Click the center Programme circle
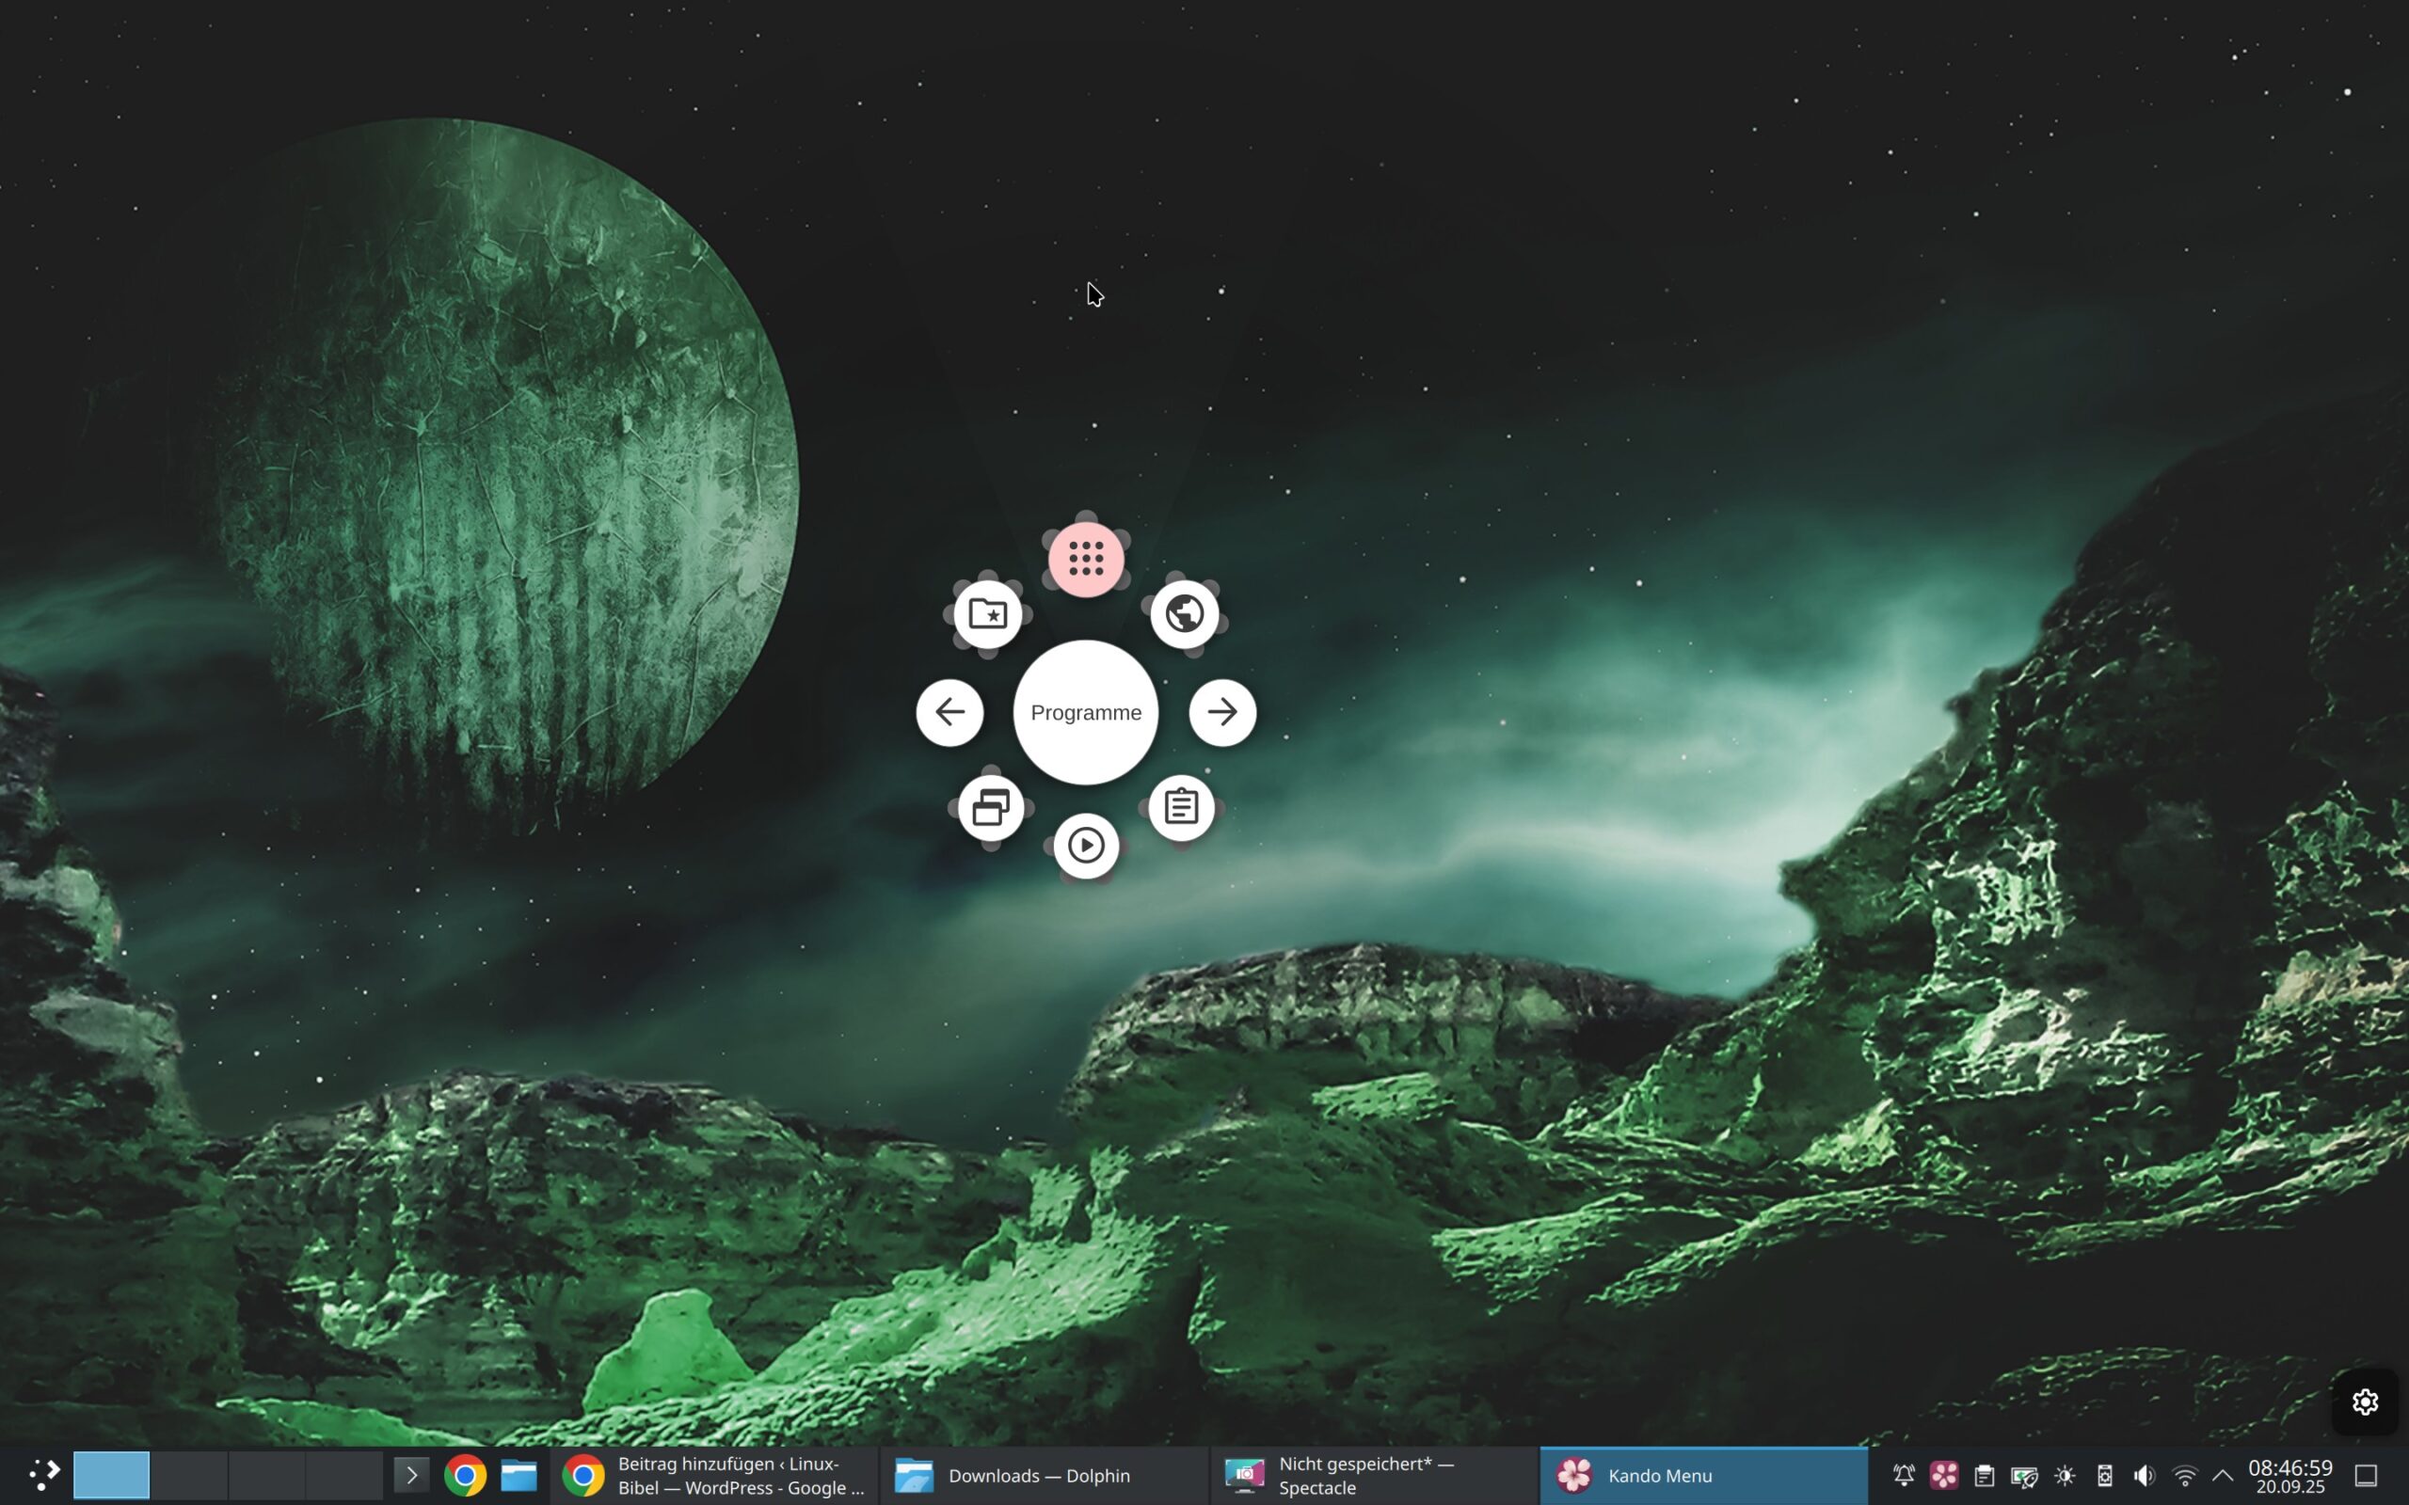The width and height of the screenshot is (2409, 1505). click(1086, 713)
